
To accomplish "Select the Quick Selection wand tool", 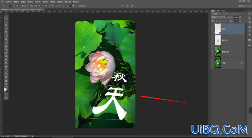I will point(6,29).
